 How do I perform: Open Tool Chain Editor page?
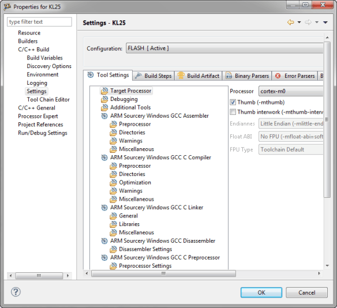[48, 100]
